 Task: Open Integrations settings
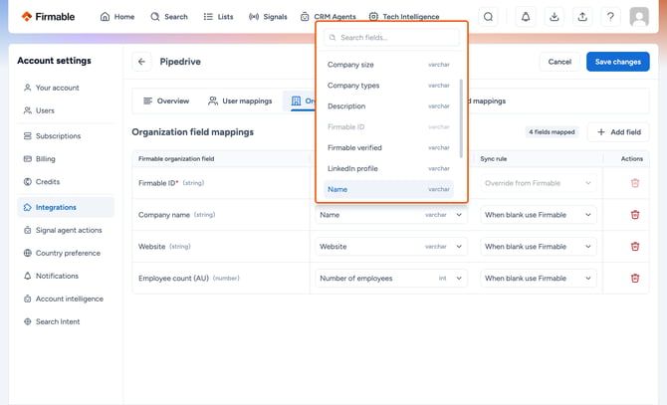point(66,207)
